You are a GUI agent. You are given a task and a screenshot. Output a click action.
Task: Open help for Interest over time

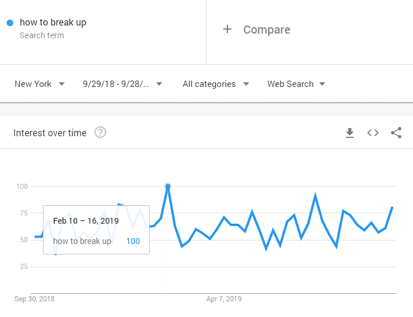100,133
